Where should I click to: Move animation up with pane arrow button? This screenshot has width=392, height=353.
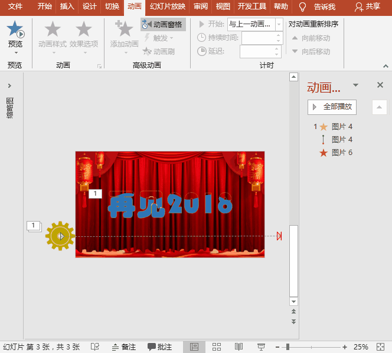pos(379,107)
